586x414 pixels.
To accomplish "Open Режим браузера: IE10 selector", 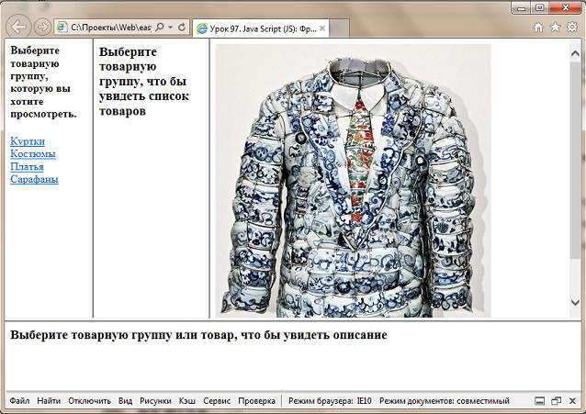I will 330,401.
